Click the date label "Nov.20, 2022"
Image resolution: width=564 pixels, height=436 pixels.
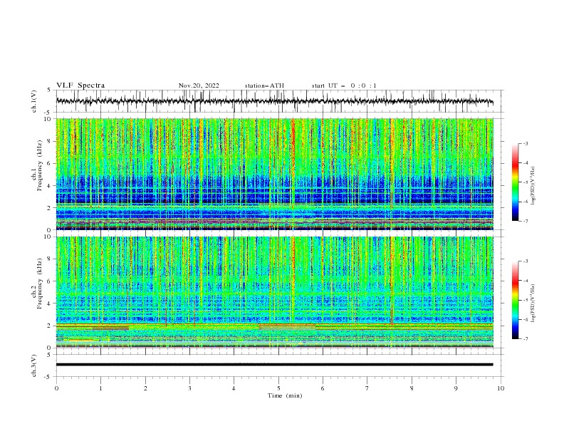(x=199, y=85)
